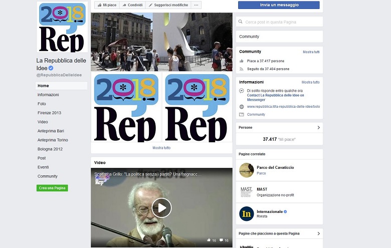
Task: Click the search magnifier icon
Action: (241, 22)
